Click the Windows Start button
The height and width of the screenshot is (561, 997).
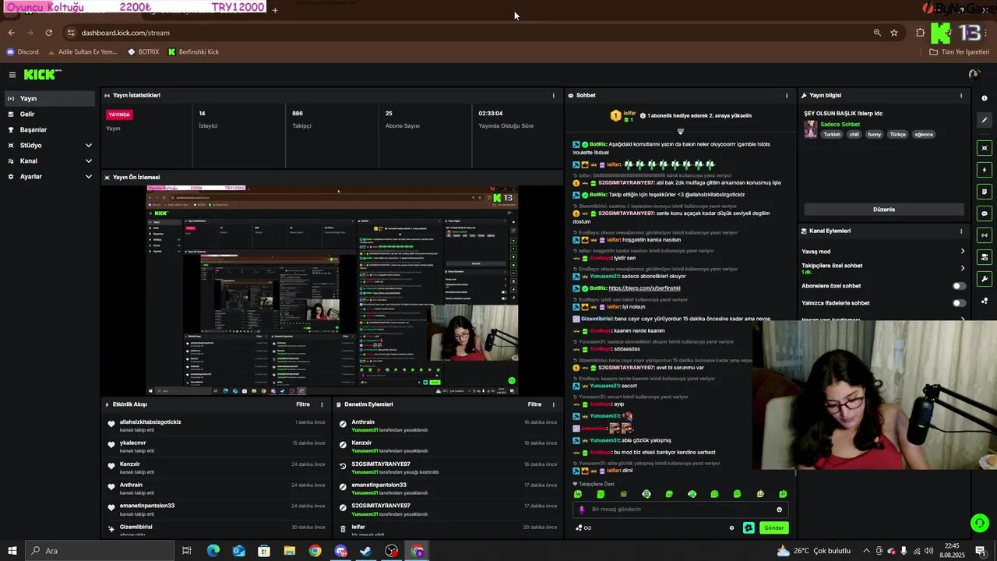[x=12, y=551]
